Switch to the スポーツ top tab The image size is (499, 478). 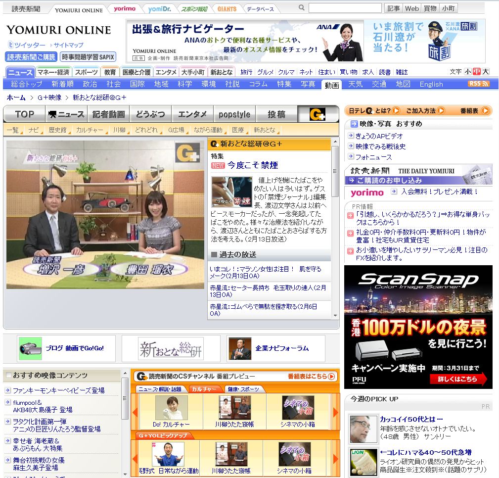pyautogui.click(x=86, y=72)
